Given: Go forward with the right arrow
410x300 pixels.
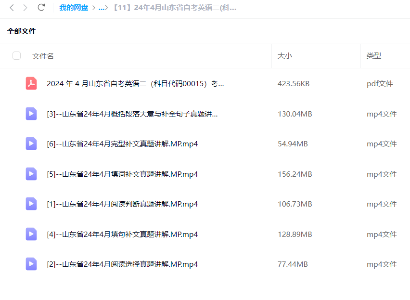Looking at the screenshot, I should [x=25, y=8].
